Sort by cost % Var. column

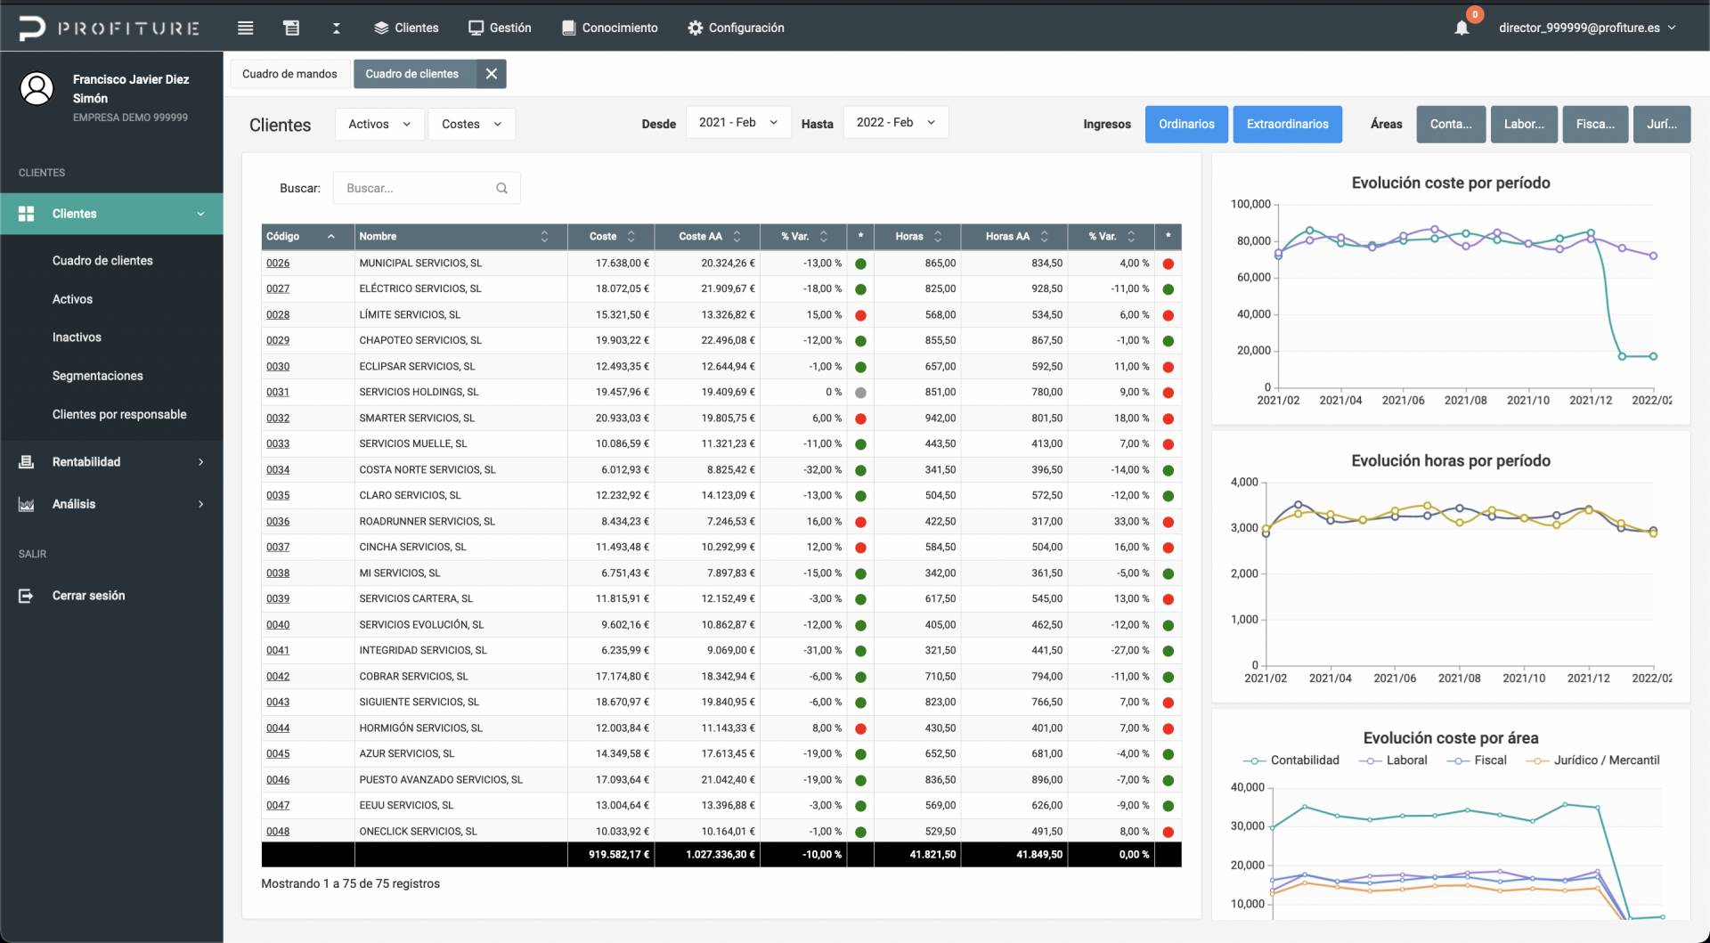824,236
